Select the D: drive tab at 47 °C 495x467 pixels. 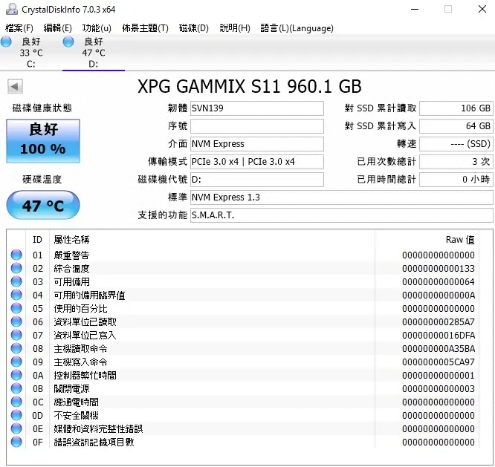tap(94, 53)
